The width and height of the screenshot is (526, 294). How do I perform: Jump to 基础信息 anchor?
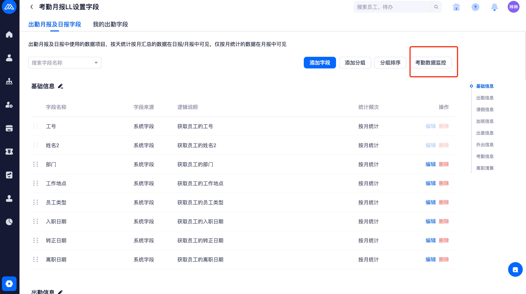485,86
